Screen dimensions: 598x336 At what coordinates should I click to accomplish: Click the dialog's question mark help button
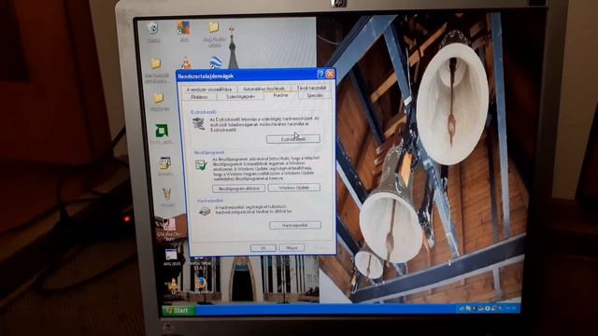pyautogui.click(x=320, y=74)
